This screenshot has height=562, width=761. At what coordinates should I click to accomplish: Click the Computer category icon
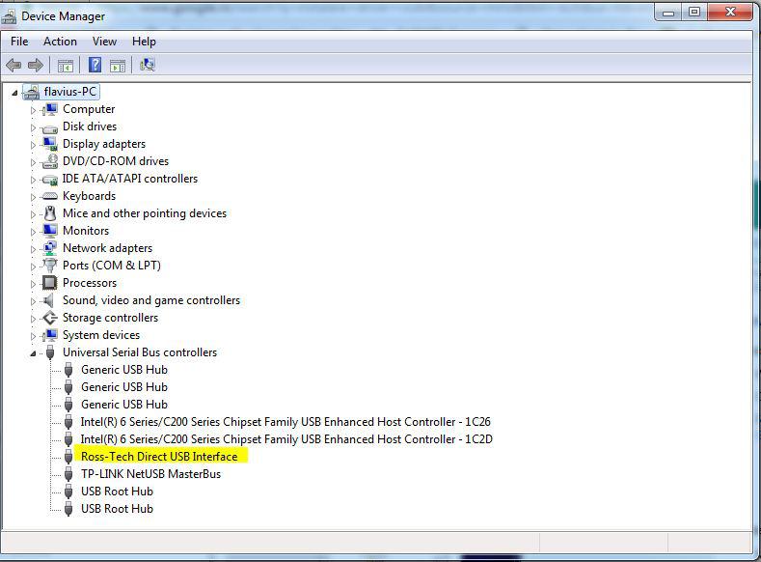pos(50,109)
